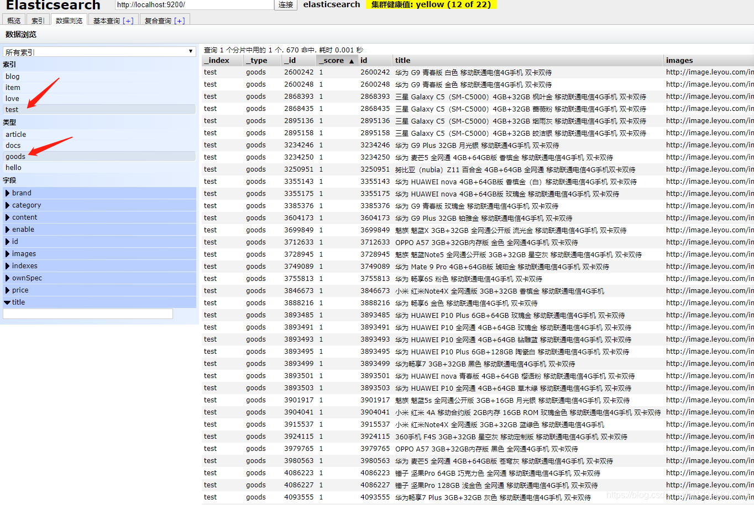
Task: Expand the id field
Action: click(100, 242)
